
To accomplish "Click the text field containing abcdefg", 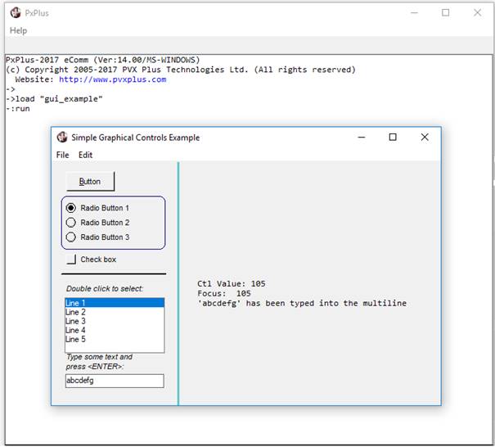I will 114,381.
